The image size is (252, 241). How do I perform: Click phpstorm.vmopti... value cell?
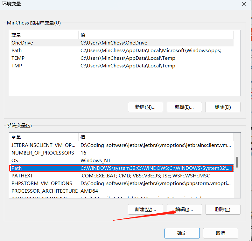click(156, 183)
